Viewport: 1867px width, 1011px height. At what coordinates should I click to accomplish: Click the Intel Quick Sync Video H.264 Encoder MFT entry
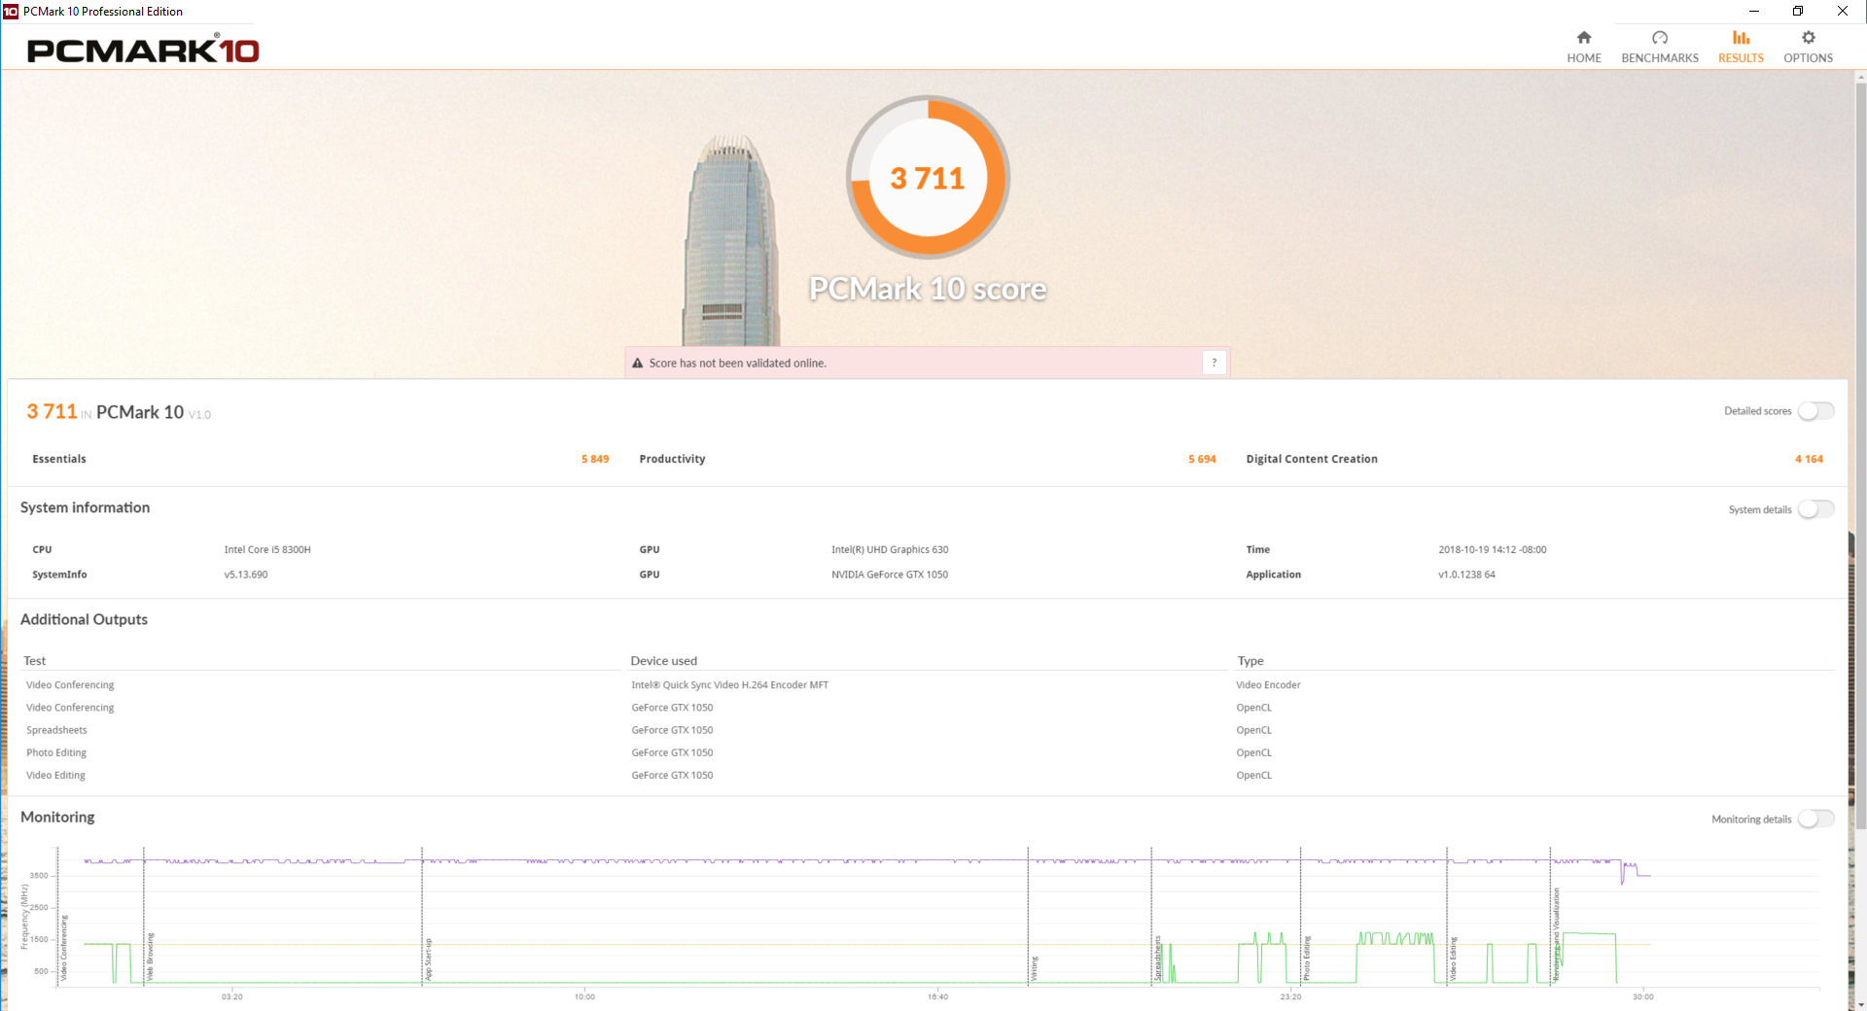click(729, 685)
